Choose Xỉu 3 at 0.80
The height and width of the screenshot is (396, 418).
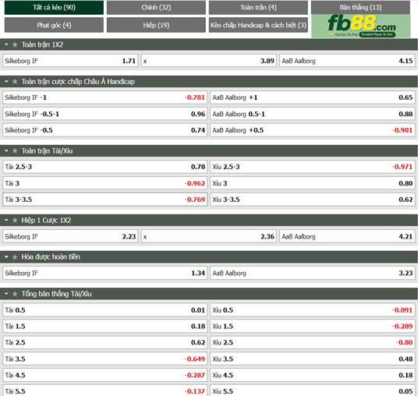[x=313, y=183]
